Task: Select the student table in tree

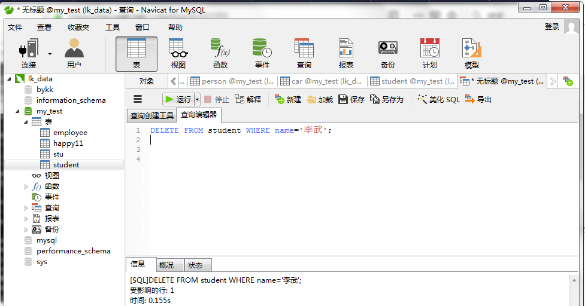Action: pos(66,165)
